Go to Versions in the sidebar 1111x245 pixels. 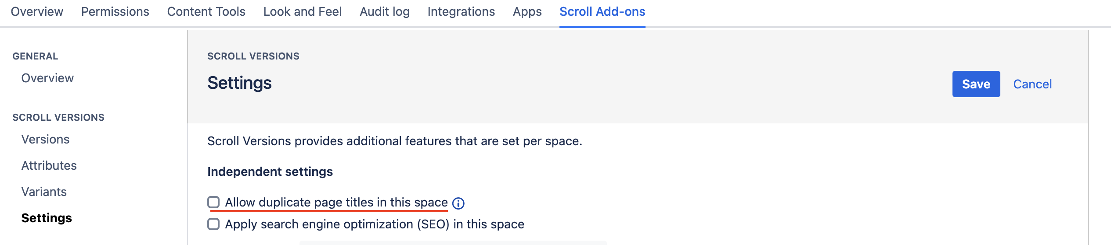pos(45,140)
